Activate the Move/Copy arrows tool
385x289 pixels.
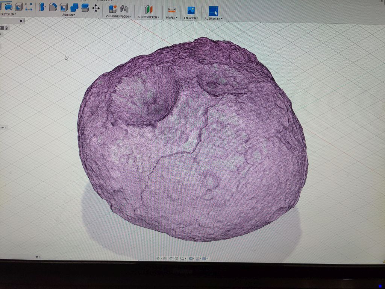tap(96, 8)
